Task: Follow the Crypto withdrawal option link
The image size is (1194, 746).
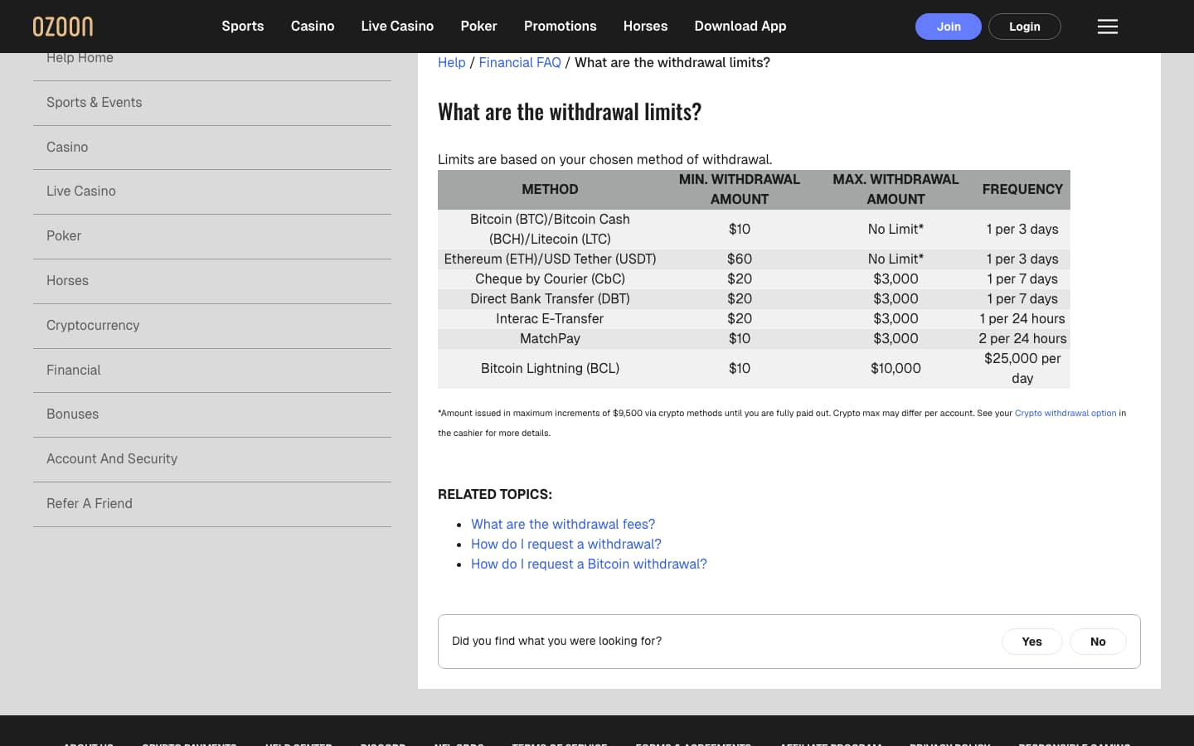Action: pyautogui.click(x=1065, y=413)
